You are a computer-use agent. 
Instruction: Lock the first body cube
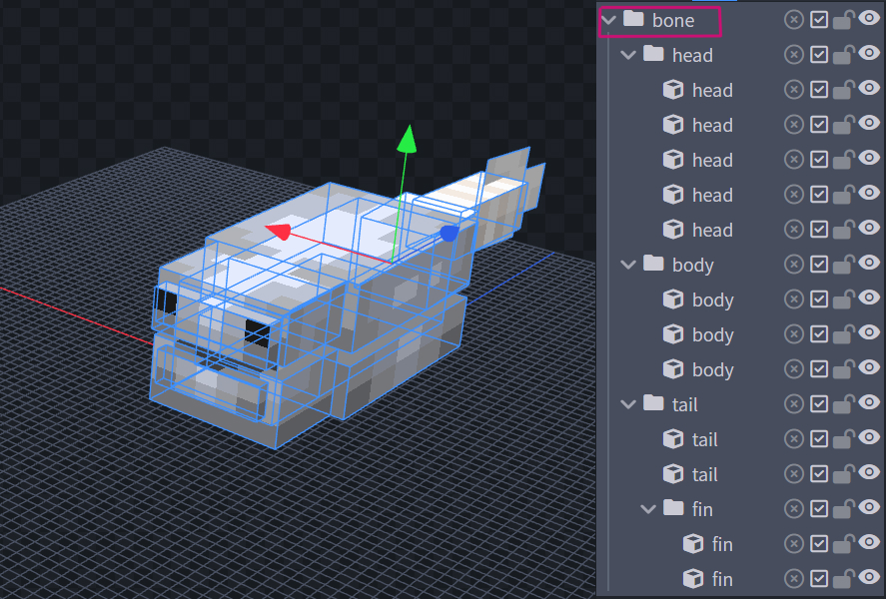(x=843, y=299)
